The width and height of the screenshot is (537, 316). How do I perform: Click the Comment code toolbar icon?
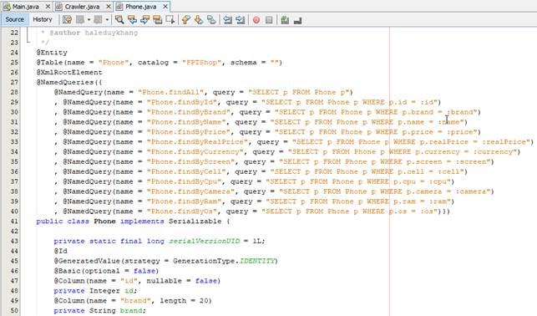coord(285,20)
